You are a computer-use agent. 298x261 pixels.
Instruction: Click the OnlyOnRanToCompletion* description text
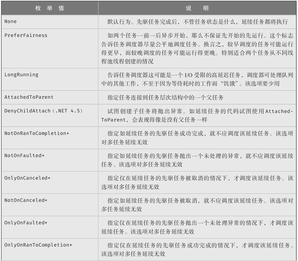click(197, 249)
